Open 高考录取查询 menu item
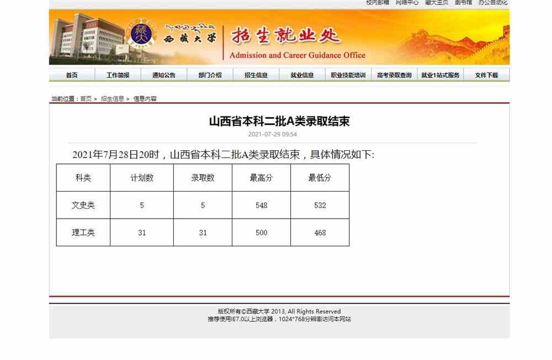Viewport: 552px width, 360px height. [394, 75]
